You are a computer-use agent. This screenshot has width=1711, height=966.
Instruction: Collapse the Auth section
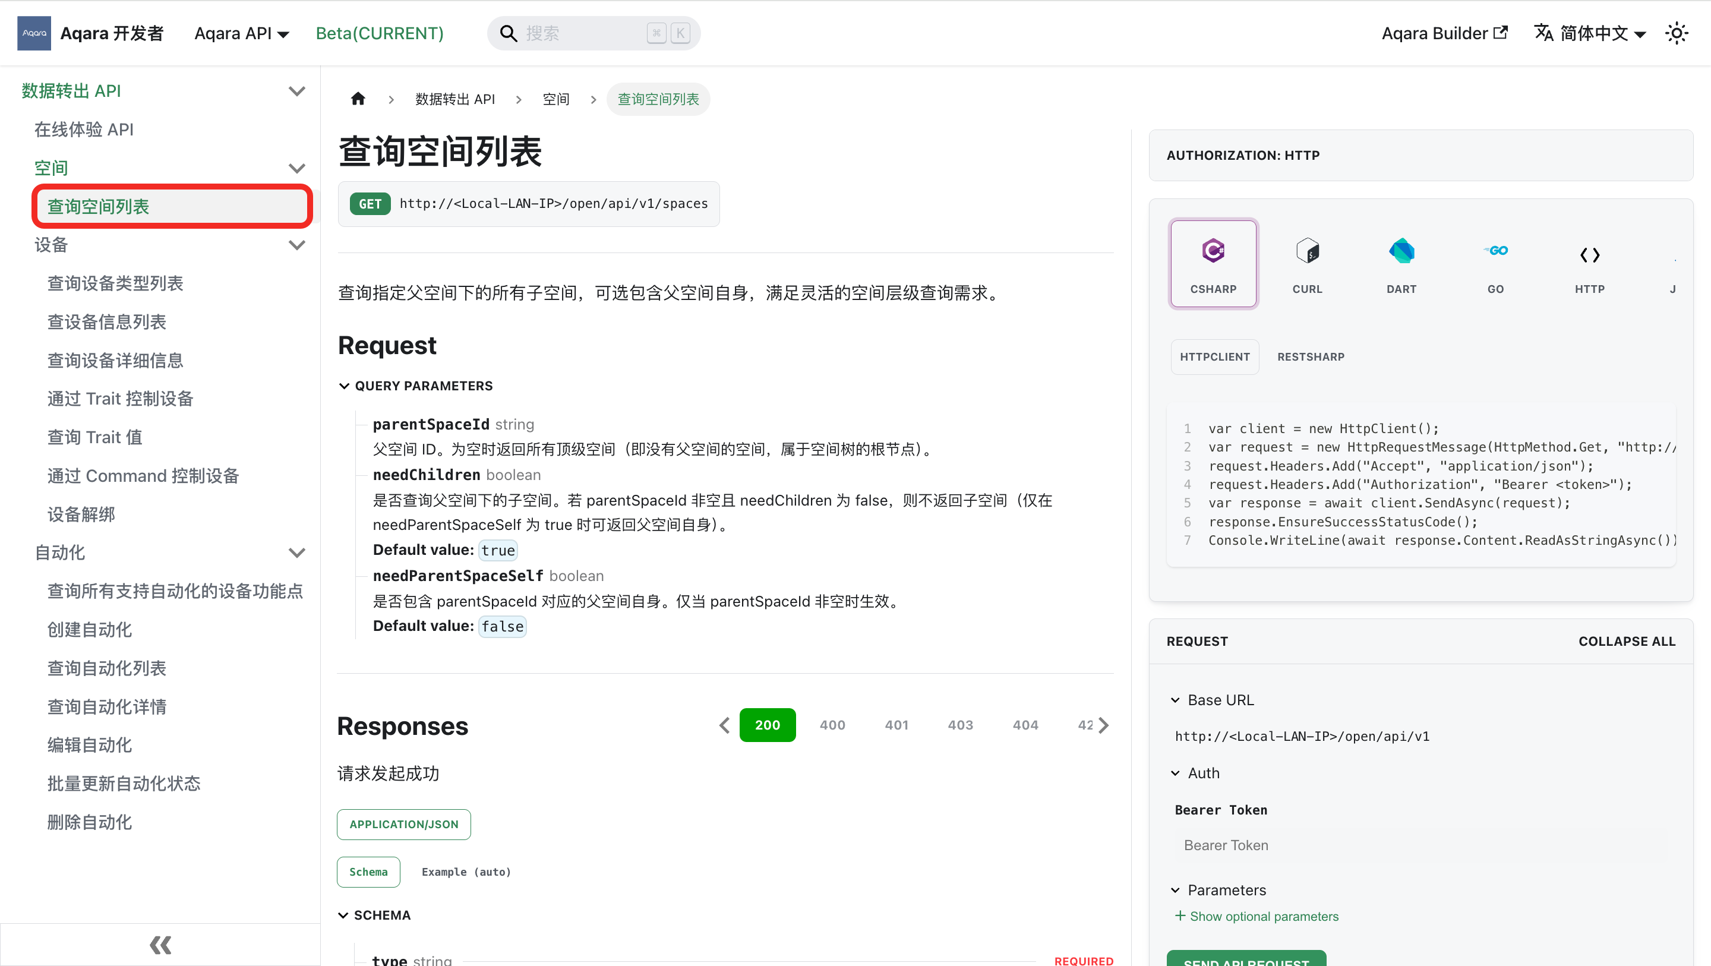click(x=1195, y=774)
